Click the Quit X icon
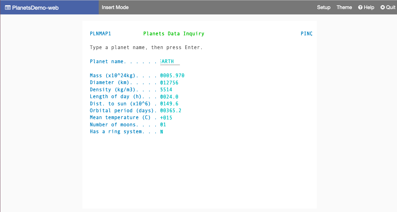The image size is (397, 212). click(383, 8)
